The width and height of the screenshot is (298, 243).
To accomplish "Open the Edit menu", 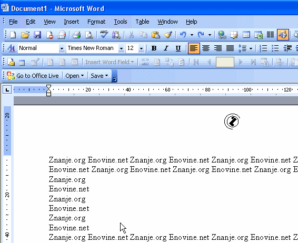I will (31, 22).
